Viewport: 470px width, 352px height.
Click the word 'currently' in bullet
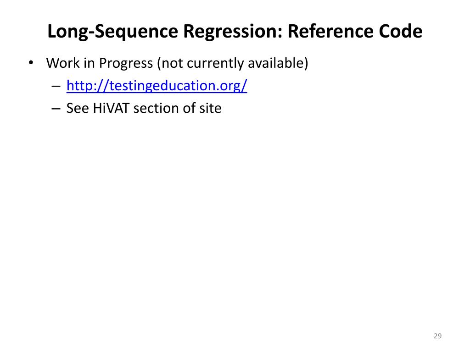pyautogui.click(x=215, y=63)
